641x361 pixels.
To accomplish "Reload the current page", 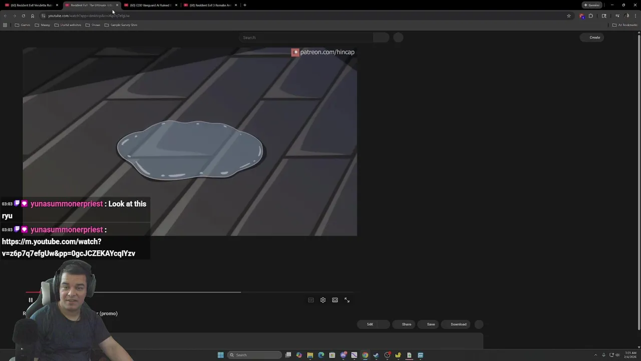I will point(23,16).
